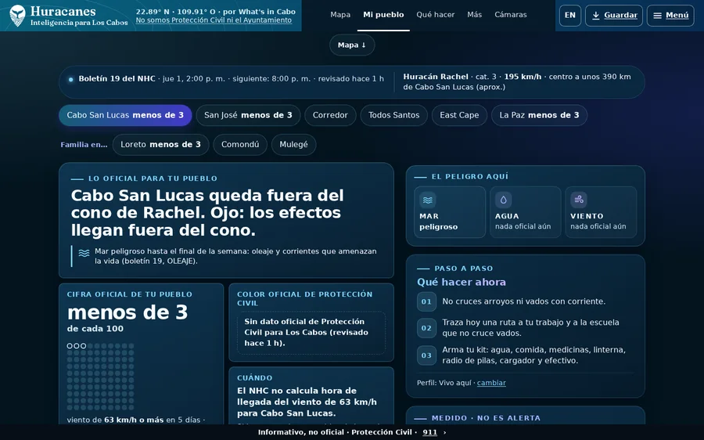Open the Mapa navigation item
Image resolution: width=704 pixels, height=440 pixels.
coord(340,15)
